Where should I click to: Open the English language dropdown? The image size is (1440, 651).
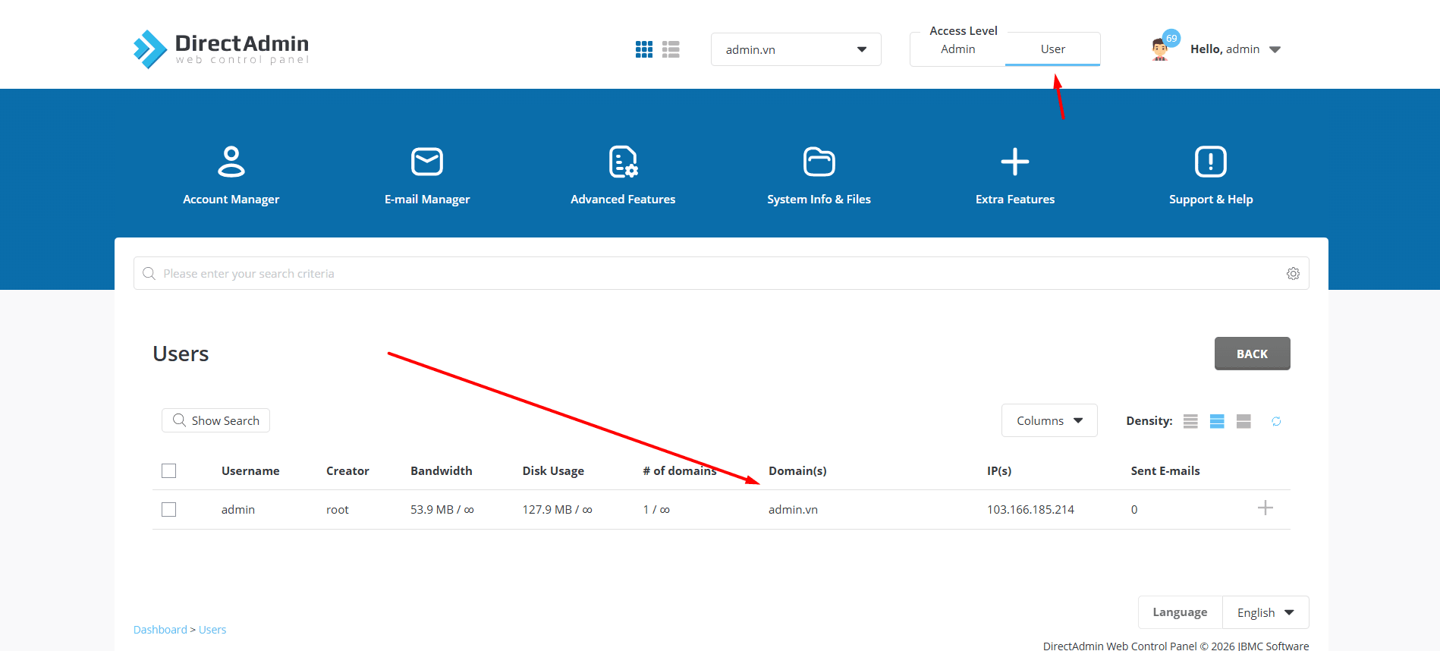coord(1265,613)
